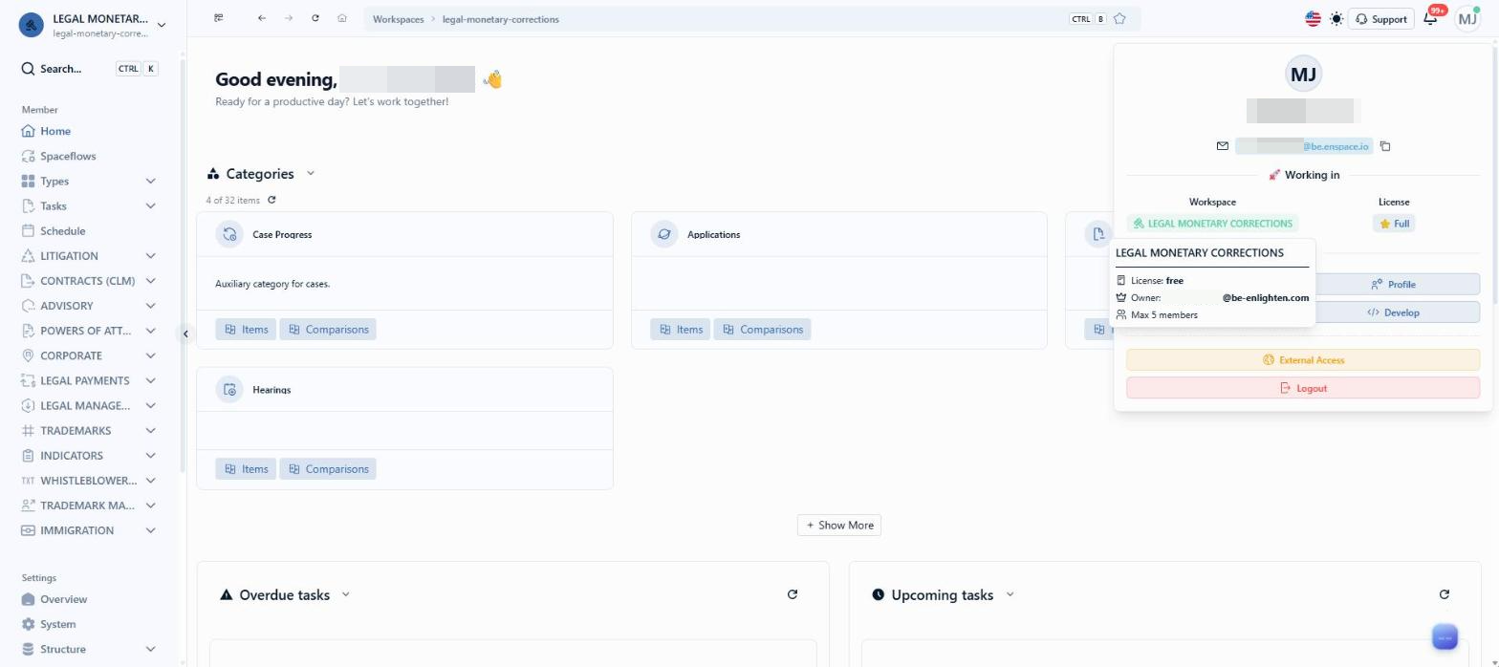Screen dimensions: 1499x667
Task: Click the External Access button
Action: tap(1303, 359)
